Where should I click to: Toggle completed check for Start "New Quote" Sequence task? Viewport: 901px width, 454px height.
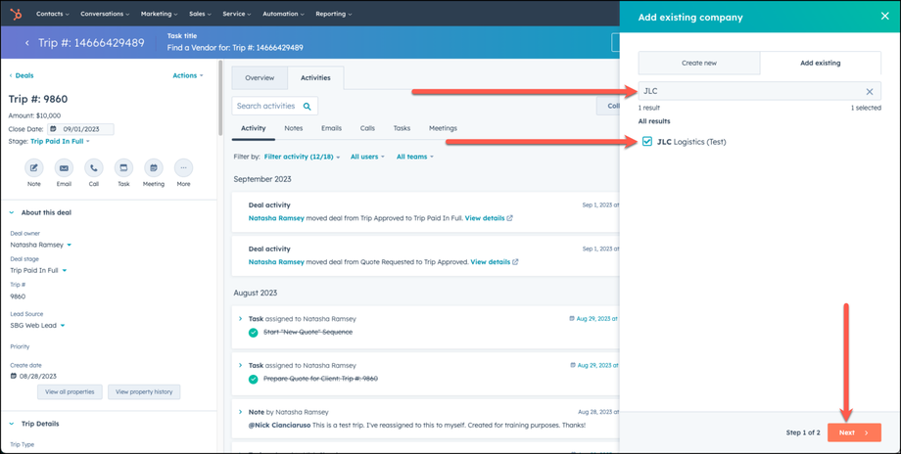tap(254, 333)
